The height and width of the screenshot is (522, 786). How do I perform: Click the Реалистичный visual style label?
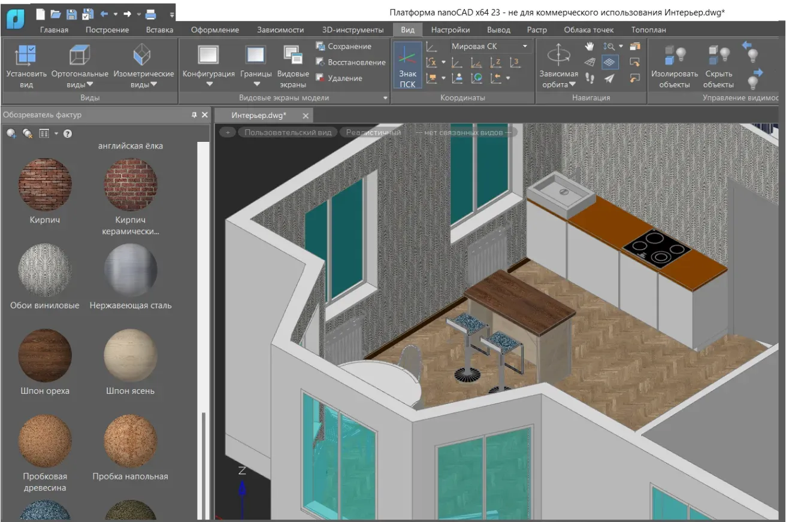point(373,132)
